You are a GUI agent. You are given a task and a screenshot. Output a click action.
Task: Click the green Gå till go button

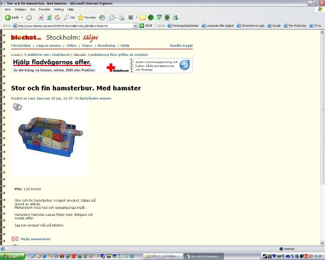146,26
